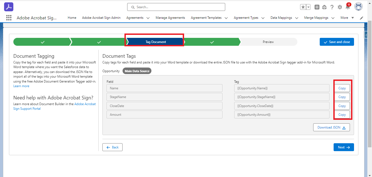Screen dimensions: 372x177
Task: Select the Main Data Source pill
Action: 137,71
